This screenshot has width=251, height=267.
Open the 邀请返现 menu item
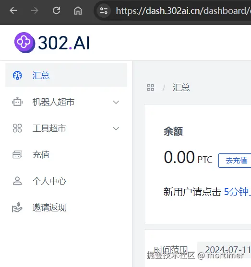coord(66,208)
